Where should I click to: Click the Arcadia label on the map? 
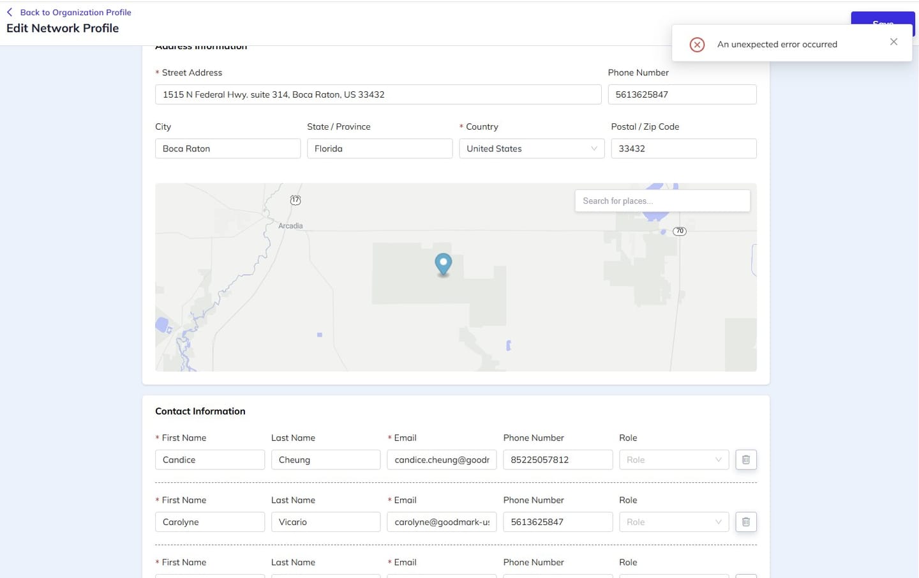tap(290, 226)
